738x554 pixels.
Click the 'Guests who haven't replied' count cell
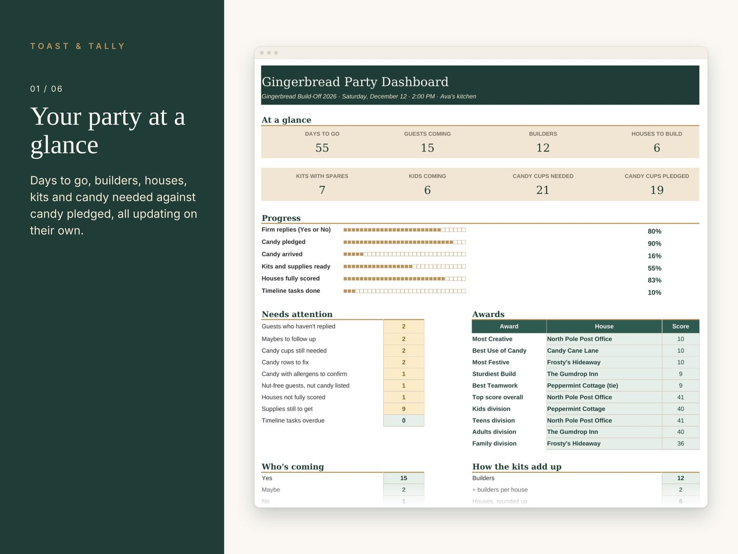coord(404,327)
